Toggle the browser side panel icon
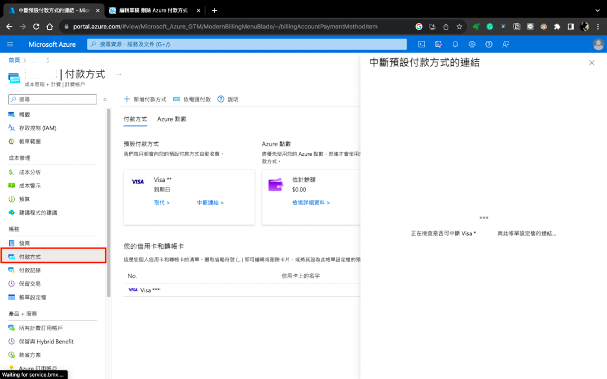Screen dimensions: 607x379 (571, 27)
